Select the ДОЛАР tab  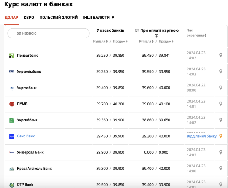(11, 18)
